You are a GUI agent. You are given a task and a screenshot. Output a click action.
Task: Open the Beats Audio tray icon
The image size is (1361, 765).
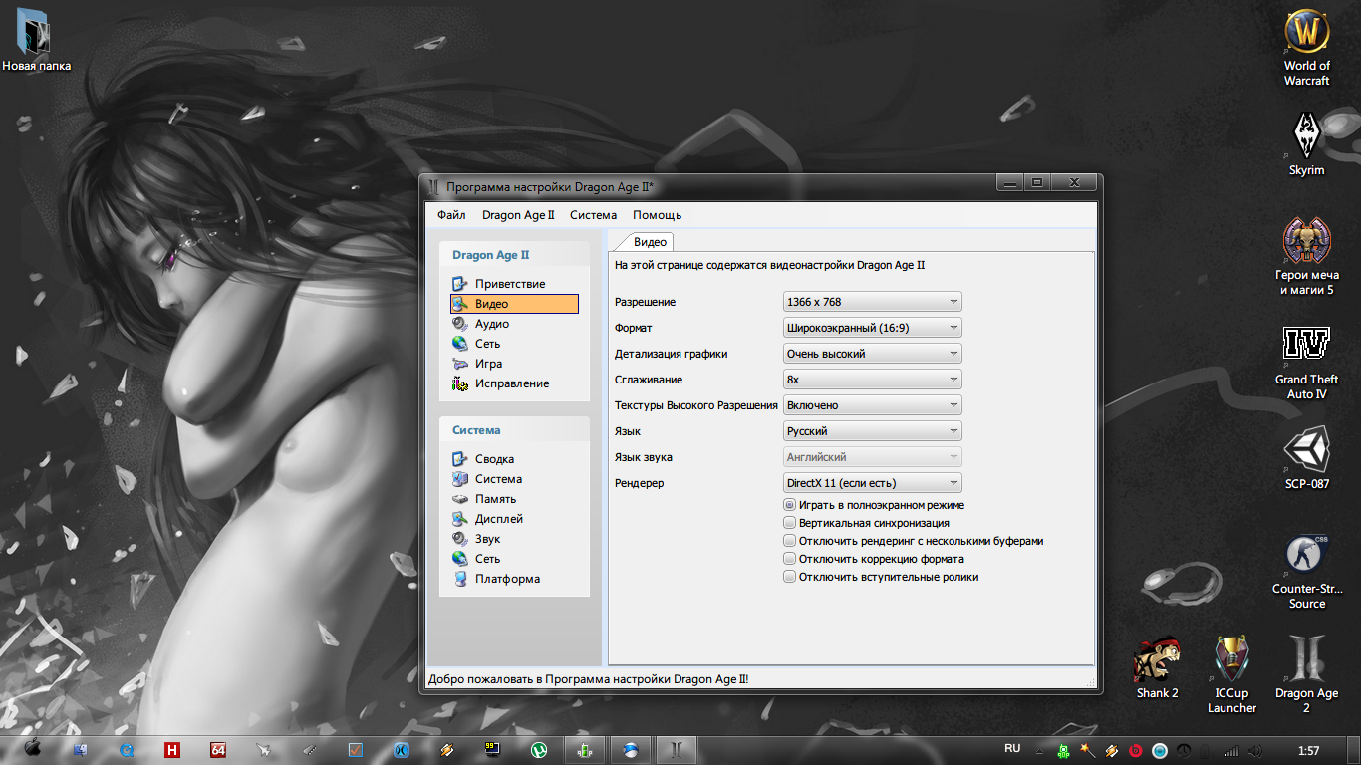coord(1135,751)
